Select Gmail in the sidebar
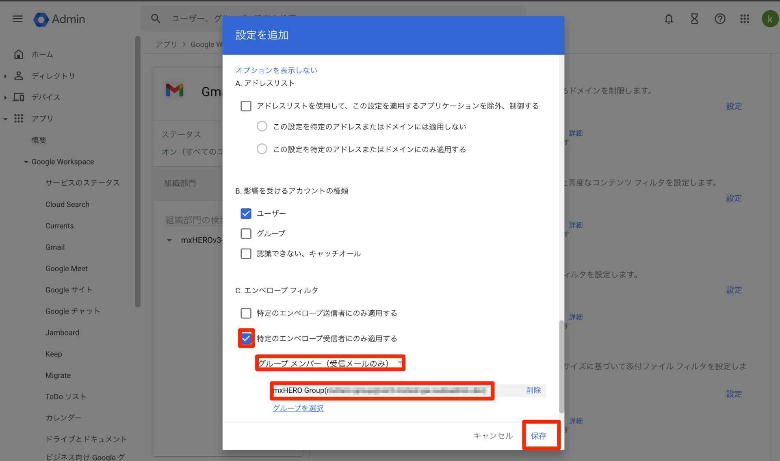The image size is (780, 461). [x=55, y=247]
